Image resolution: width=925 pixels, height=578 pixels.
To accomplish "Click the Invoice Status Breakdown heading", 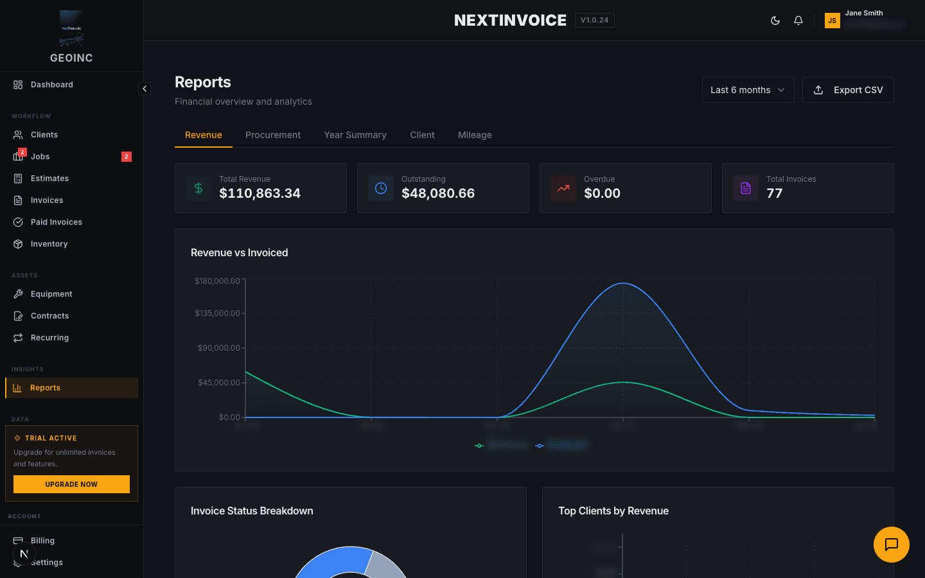I will (252, 511).
